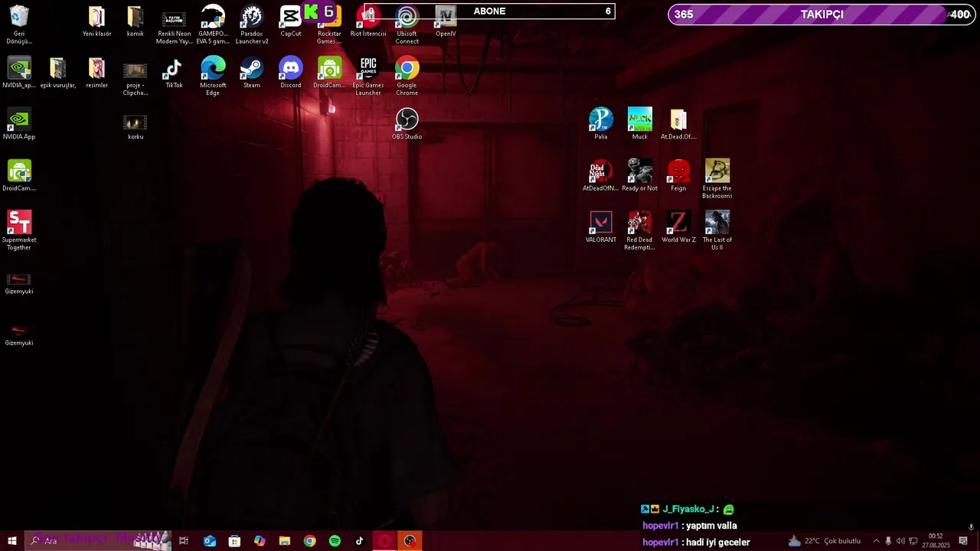
Task: Open the CapCut desktop shortcut
Action: (291, 21)
